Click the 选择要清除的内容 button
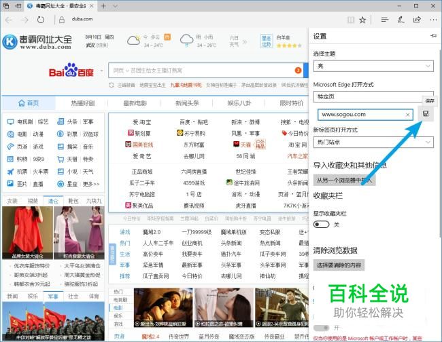Image resolution: width=442 pixels, height=342 pixels. (x=339, y=265)
